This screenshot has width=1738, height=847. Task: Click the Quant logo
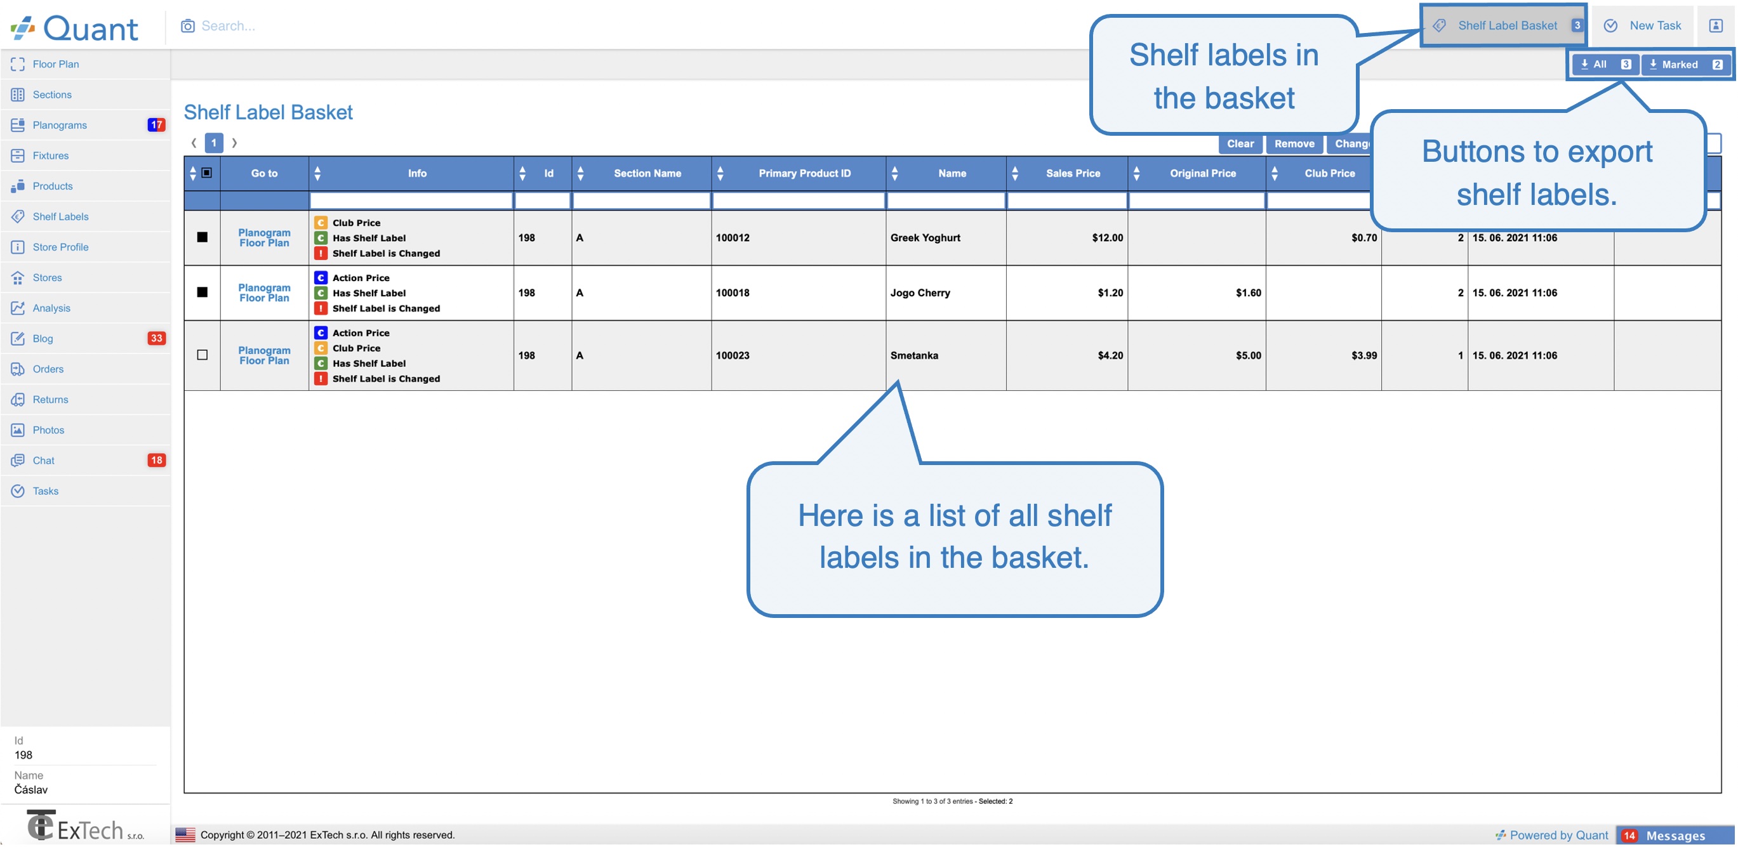click(x=74, y=29)
